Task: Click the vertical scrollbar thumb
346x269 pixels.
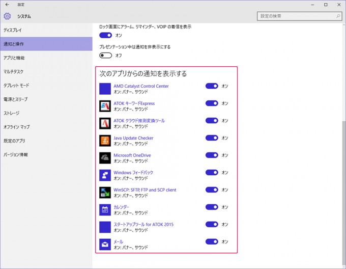Action: click(x=344, y=193)
